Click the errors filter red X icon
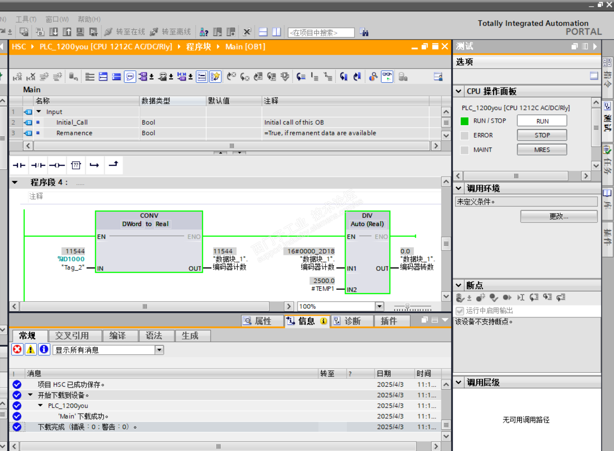This screenshot has width=614, height=451. pos(17,350)
